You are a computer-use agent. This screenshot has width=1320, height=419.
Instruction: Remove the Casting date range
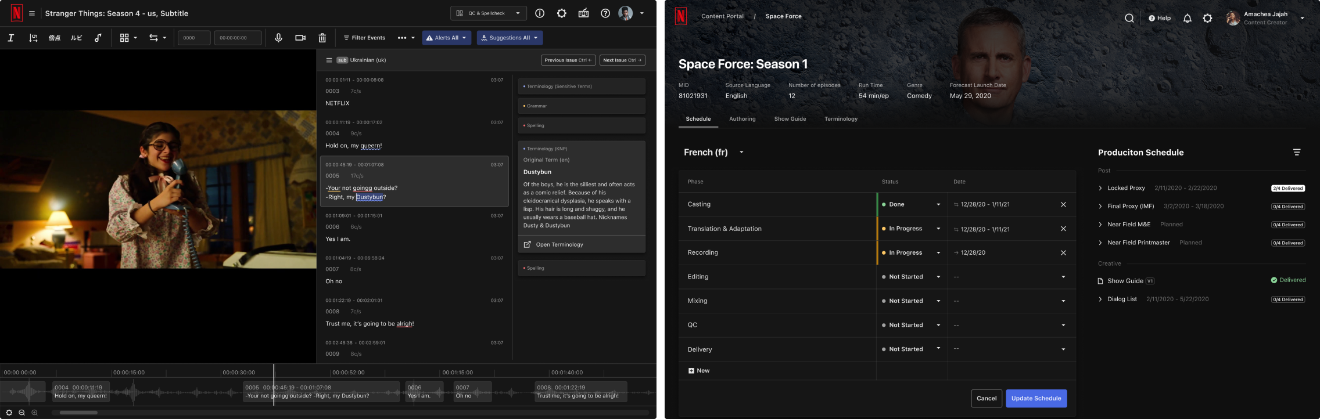1064,204
